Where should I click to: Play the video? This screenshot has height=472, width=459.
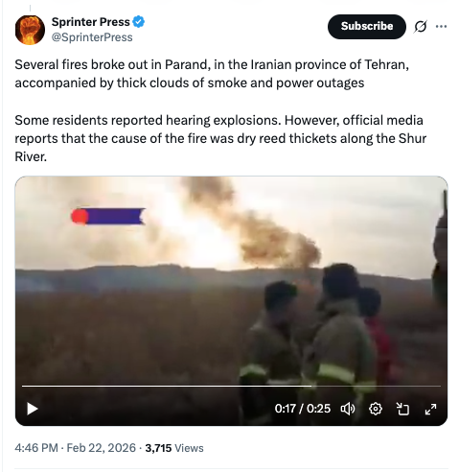(x=33, y=409)
